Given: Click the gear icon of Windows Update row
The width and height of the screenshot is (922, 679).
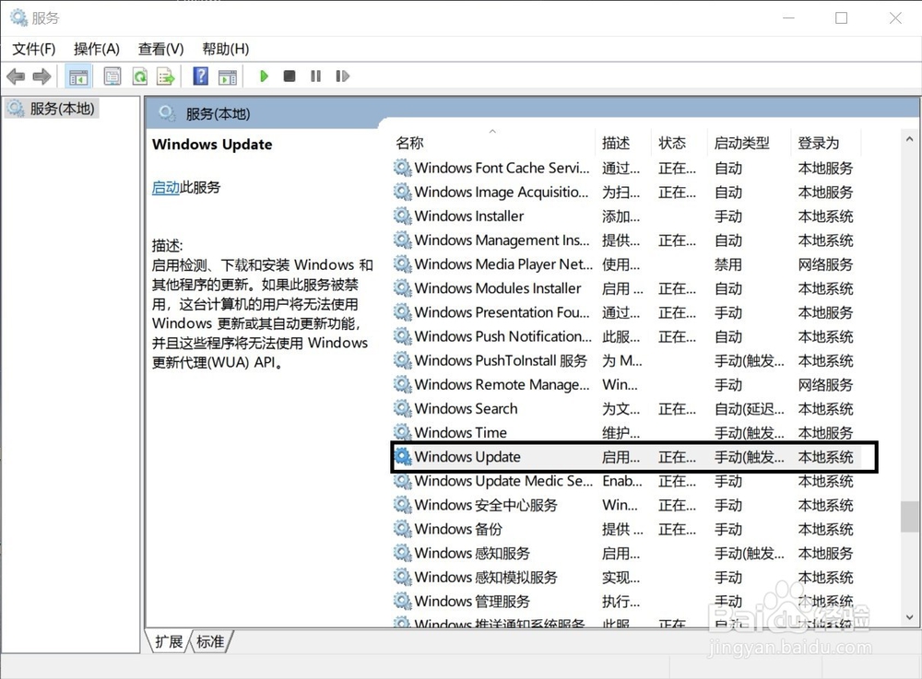Looking at the screenshot, I should coord(402,456).
